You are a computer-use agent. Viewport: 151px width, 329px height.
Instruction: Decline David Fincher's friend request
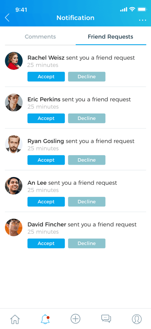point(87,244)
